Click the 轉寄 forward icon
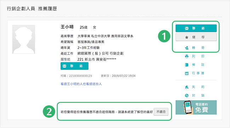The image size is (230, 128). (186, 48)
